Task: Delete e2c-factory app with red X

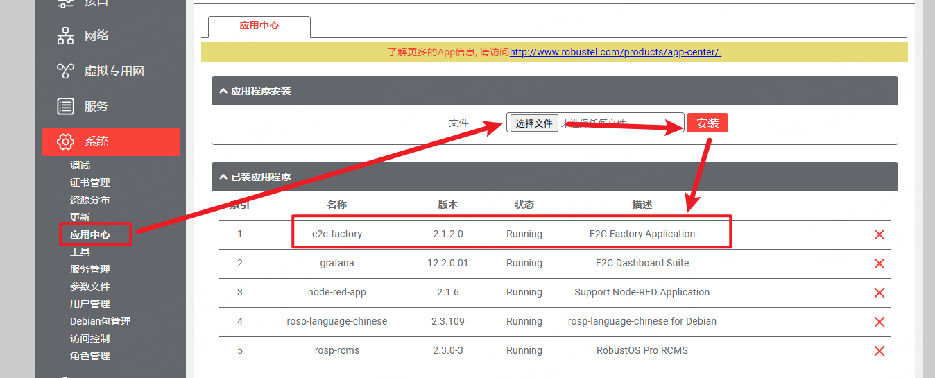Action: click(x=879, y=234)
